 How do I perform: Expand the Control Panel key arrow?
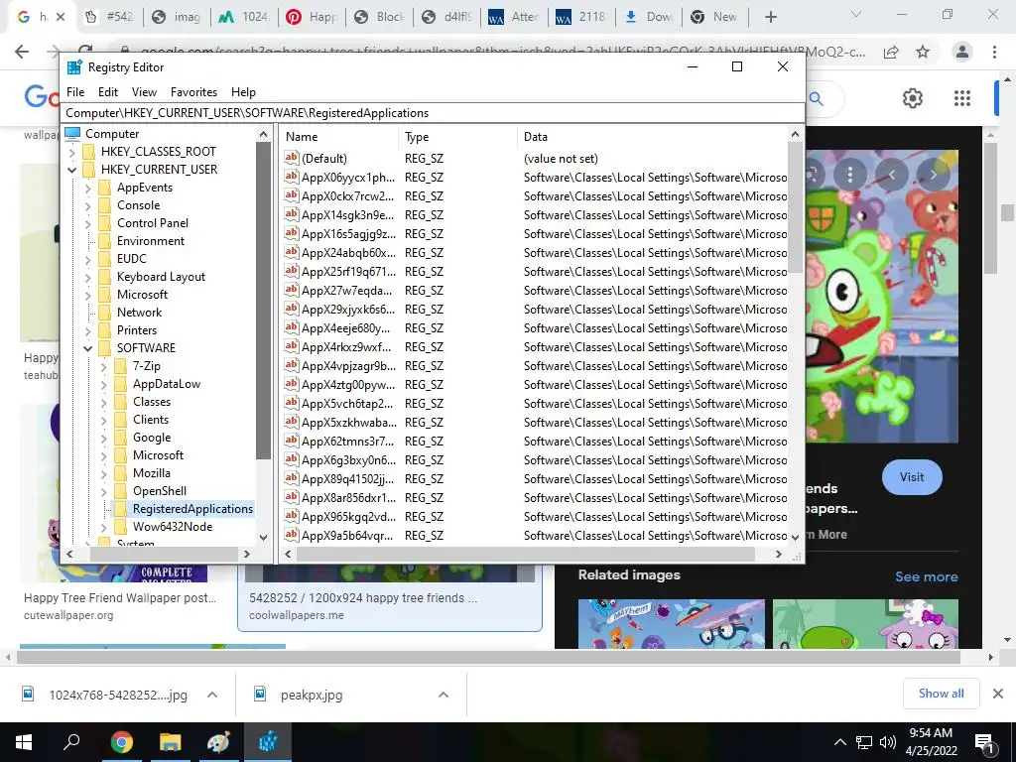click(x=87, y=223)
